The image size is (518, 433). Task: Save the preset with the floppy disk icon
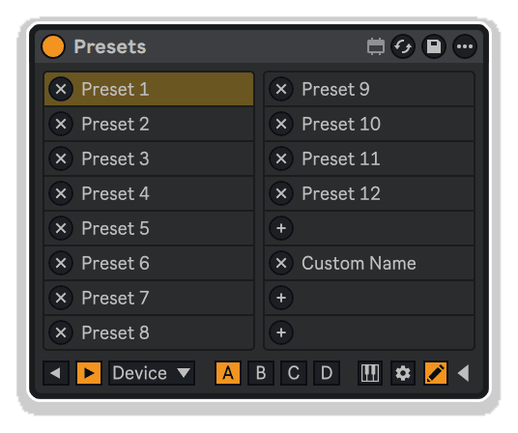point(434,46)
